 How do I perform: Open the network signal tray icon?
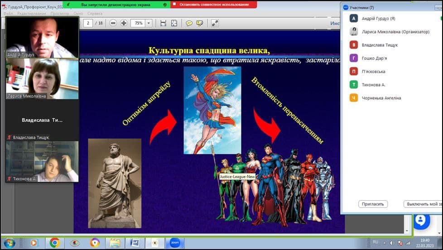408,243
